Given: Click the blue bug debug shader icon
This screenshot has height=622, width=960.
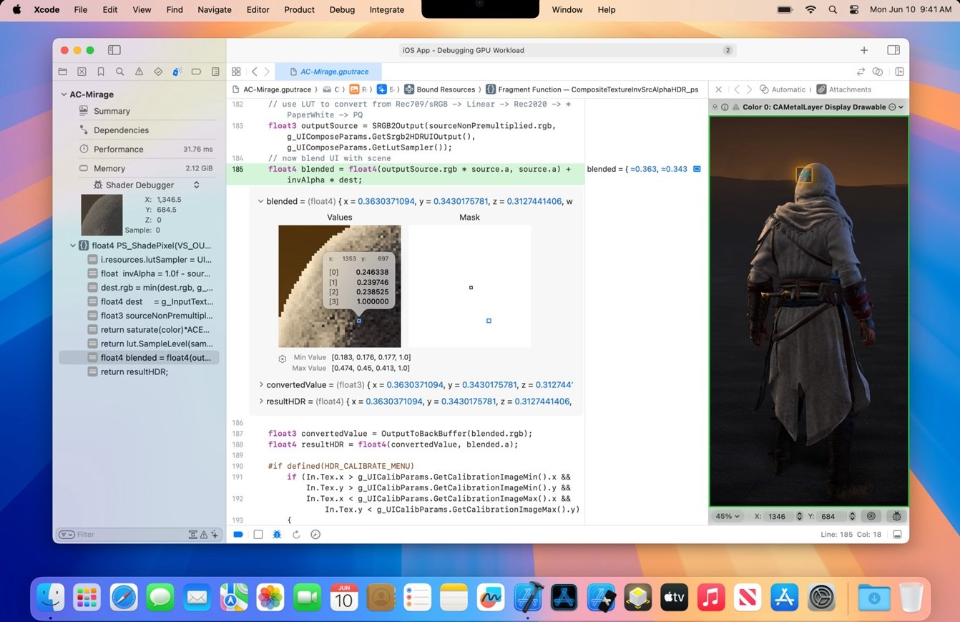Looking at the screenshot, I should click(277, 534).
